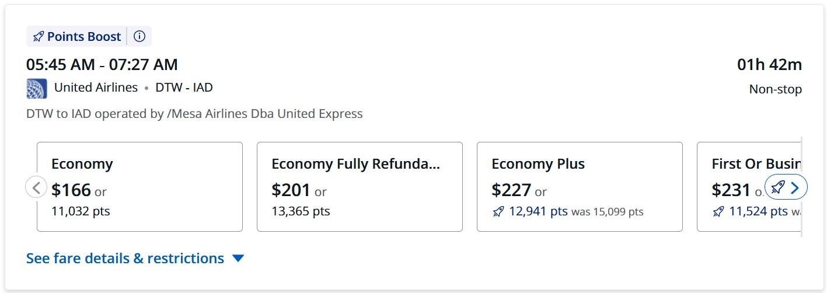Click the Points Boost label text
Image resolution: width=827 pixels, height=293 pixels.
click(x=84, y=37)
